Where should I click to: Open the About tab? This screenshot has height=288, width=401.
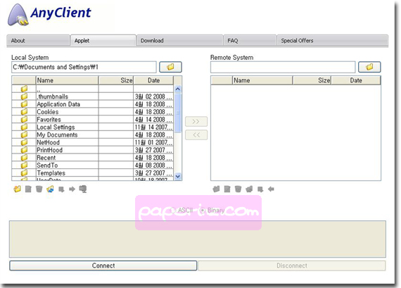click(x=38, y=40)
